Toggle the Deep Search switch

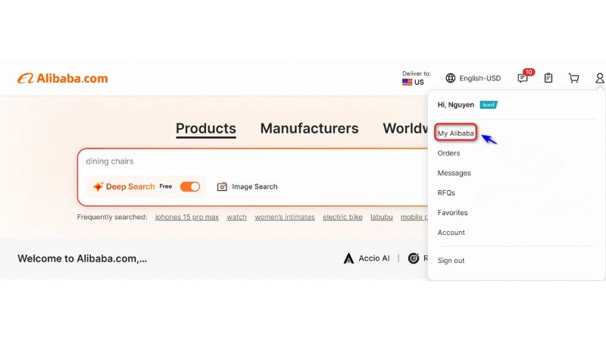[190, 186]
